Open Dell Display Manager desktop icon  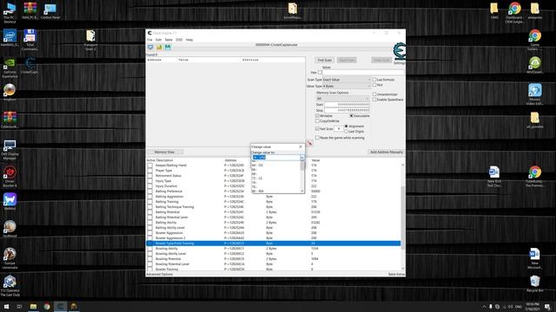pyautogui.click(x=10, y=150)
